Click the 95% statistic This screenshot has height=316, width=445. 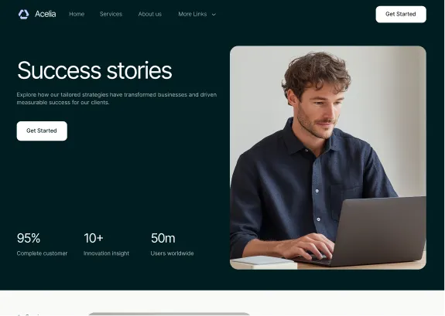point(29,238)
